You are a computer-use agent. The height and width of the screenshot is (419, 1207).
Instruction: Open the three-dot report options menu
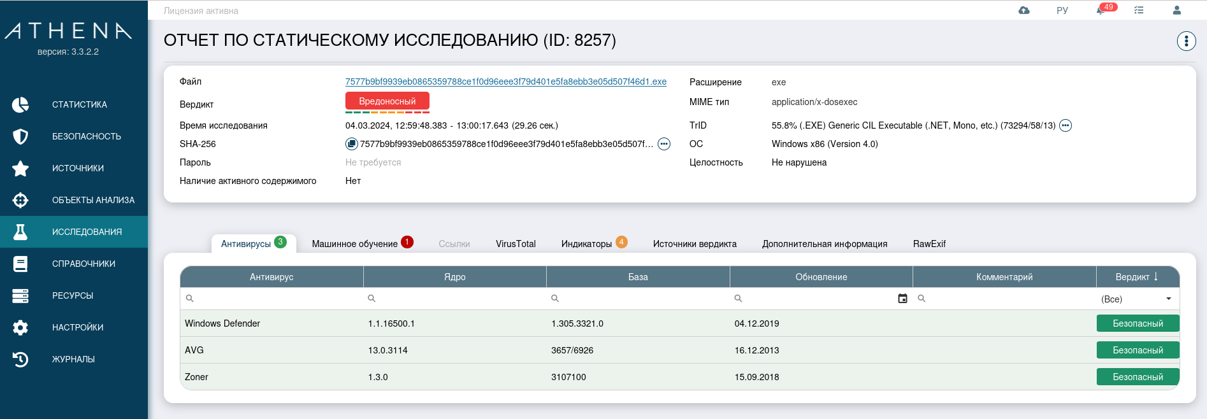1186,41
